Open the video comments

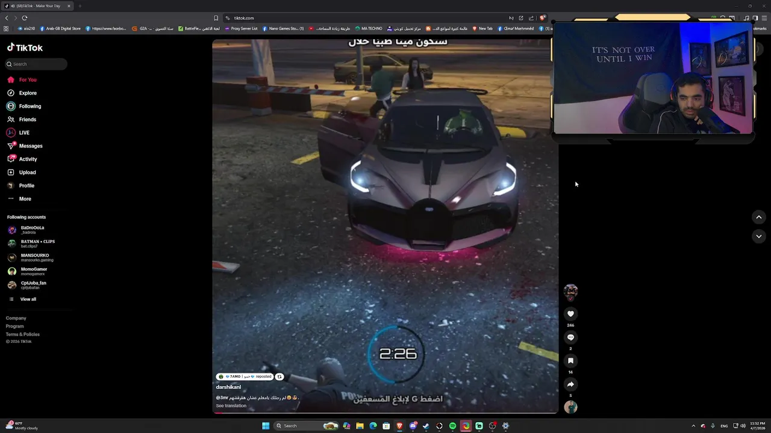[x=570, y=337]
